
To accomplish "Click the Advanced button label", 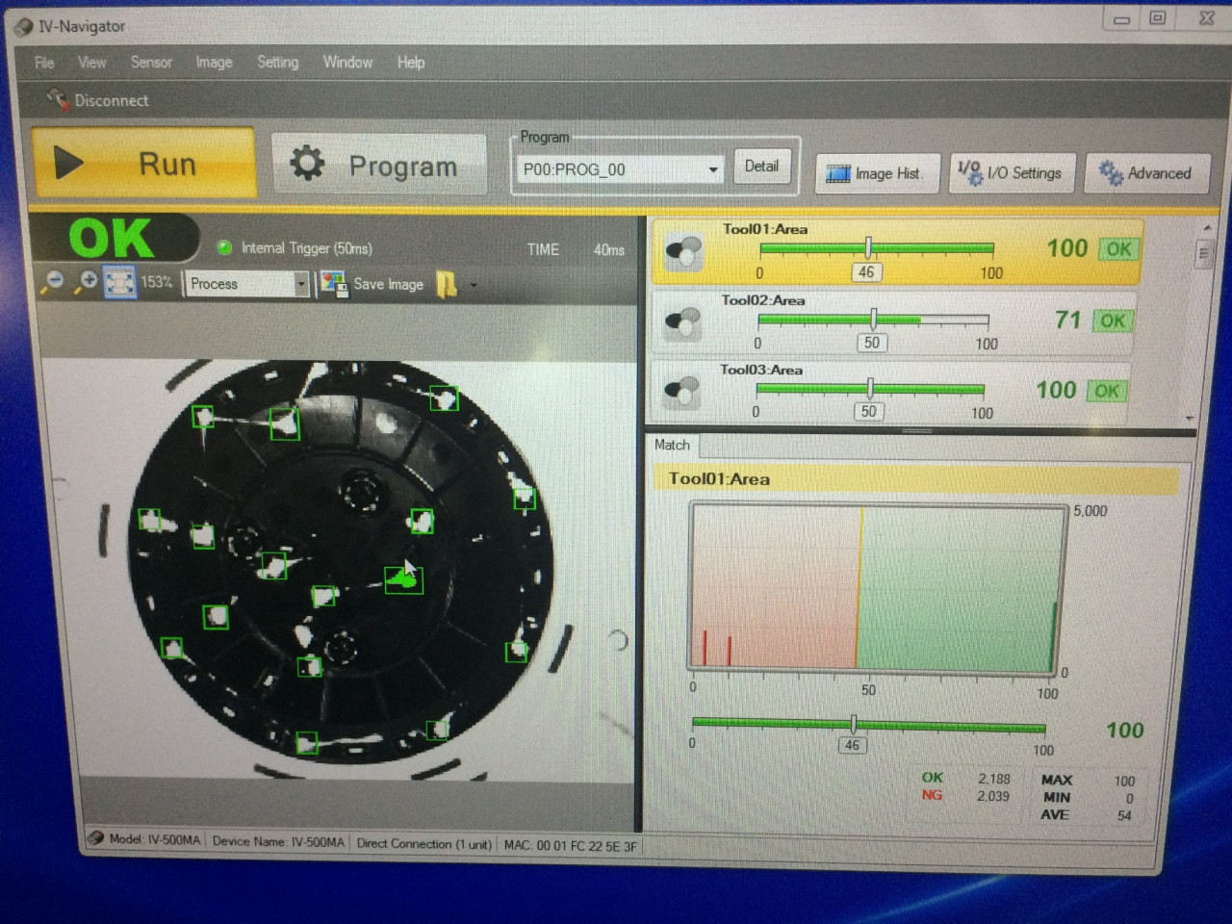I will click(1159, 173).
